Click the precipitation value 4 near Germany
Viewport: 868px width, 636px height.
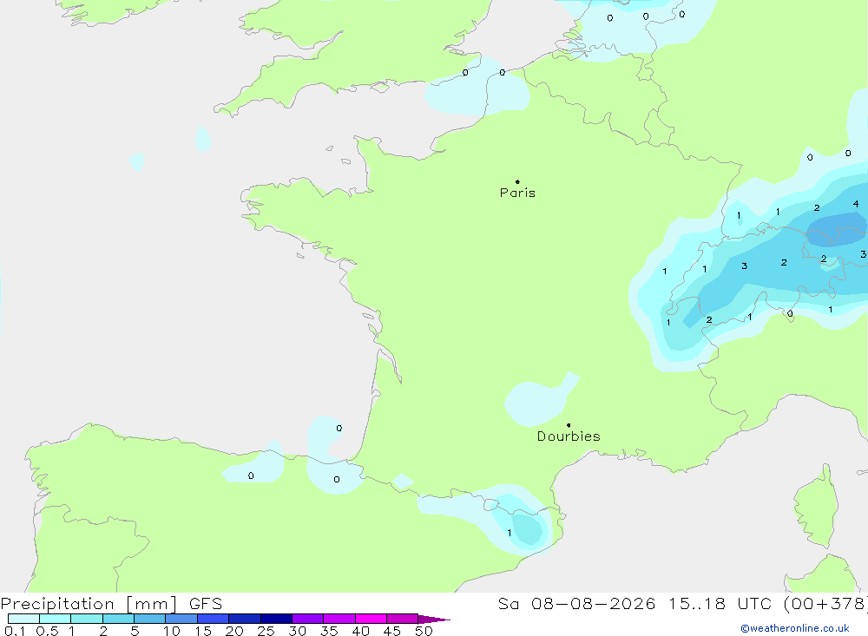[856, 204]
